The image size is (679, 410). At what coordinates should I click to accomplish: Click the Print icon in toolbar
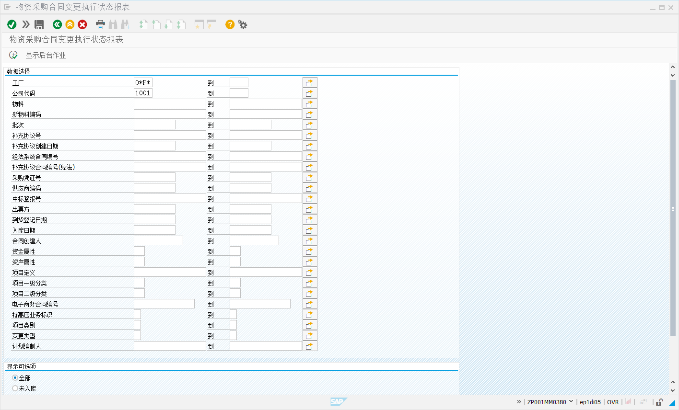coord(100,24)
